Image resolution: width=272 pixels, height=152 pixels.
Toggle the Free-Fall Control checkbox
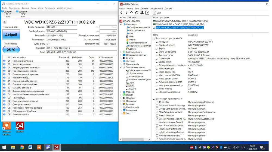pyautogui.click(x=157, y=115)
